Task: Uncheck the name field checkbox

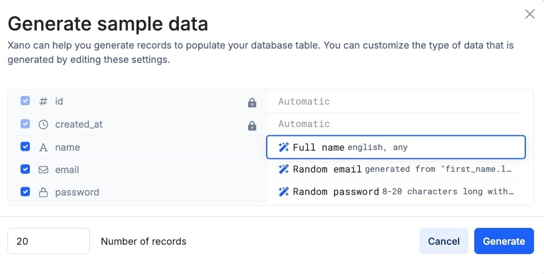Action: coord(25,147)
